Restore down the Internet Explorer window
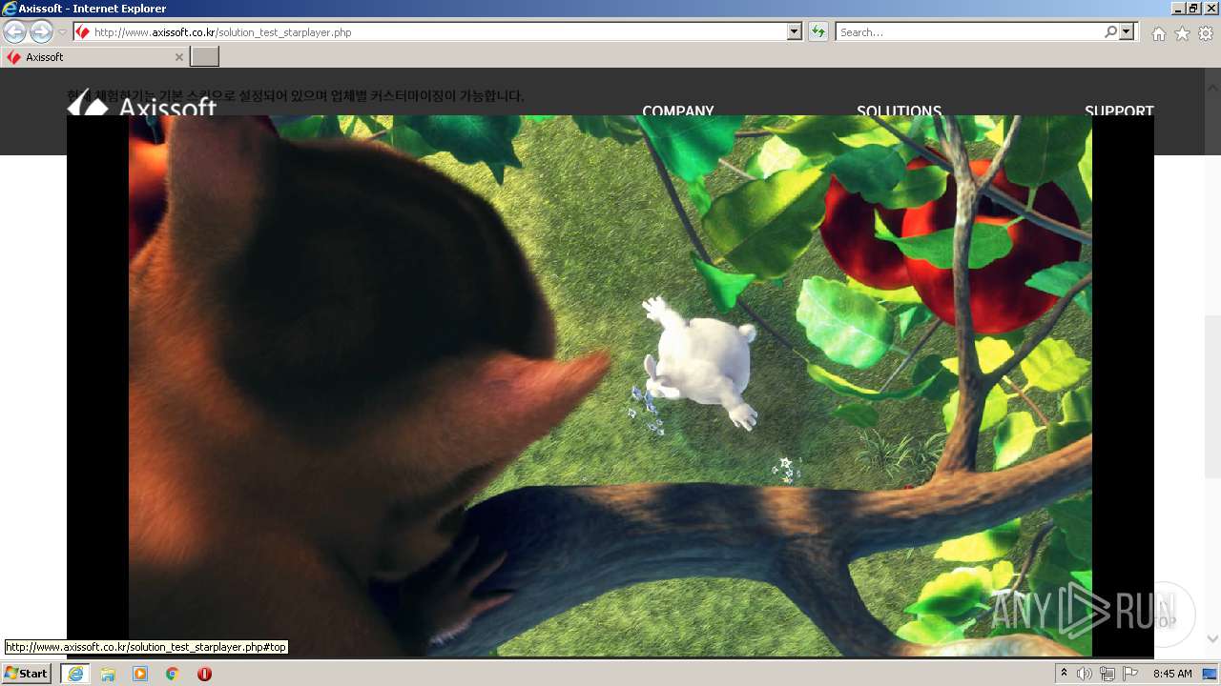This screenshot has height=686, width=1221. click(1193, 8)
